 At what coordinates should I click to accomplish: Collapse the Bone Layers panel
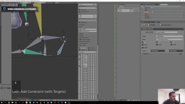pos(82,45)
